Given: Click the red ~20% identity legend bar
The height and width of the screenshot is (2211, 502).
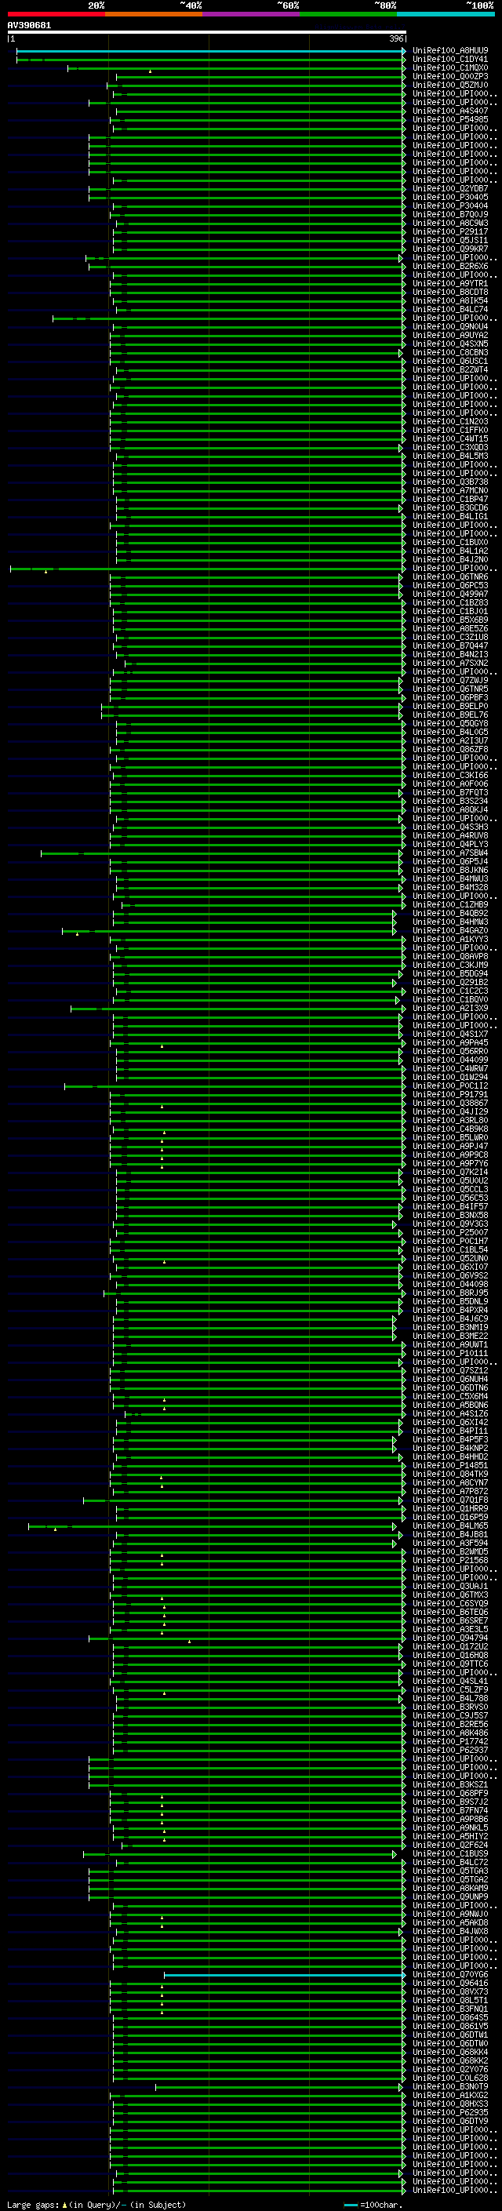Looking at the screenshot, I should coord(56,14).
